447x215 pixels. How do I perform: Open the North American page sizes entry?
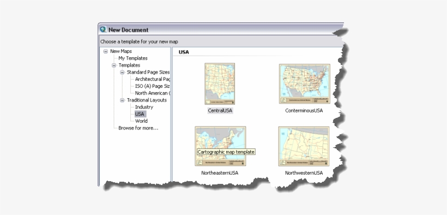click(153, 93)
